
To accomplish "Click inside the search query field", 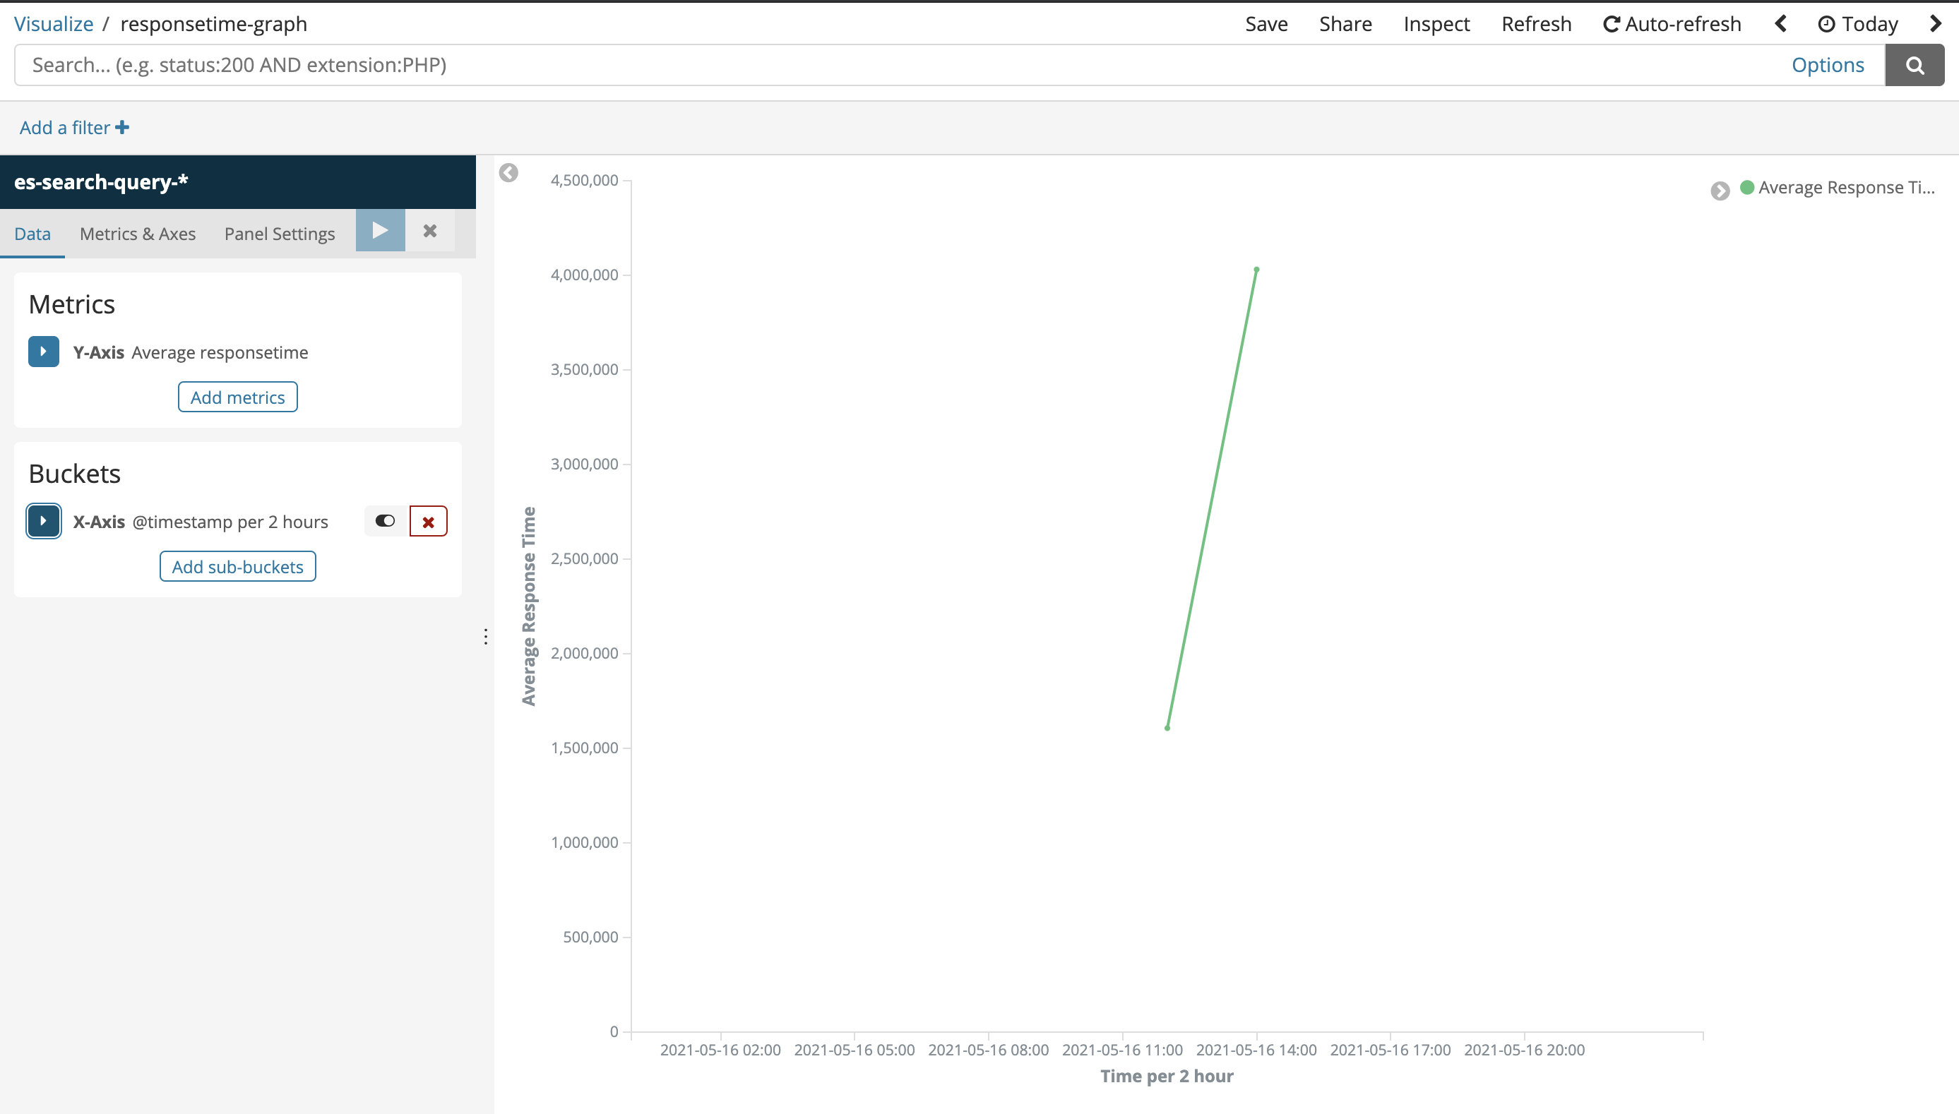I will pyautogui.click(x=766, y=65).
